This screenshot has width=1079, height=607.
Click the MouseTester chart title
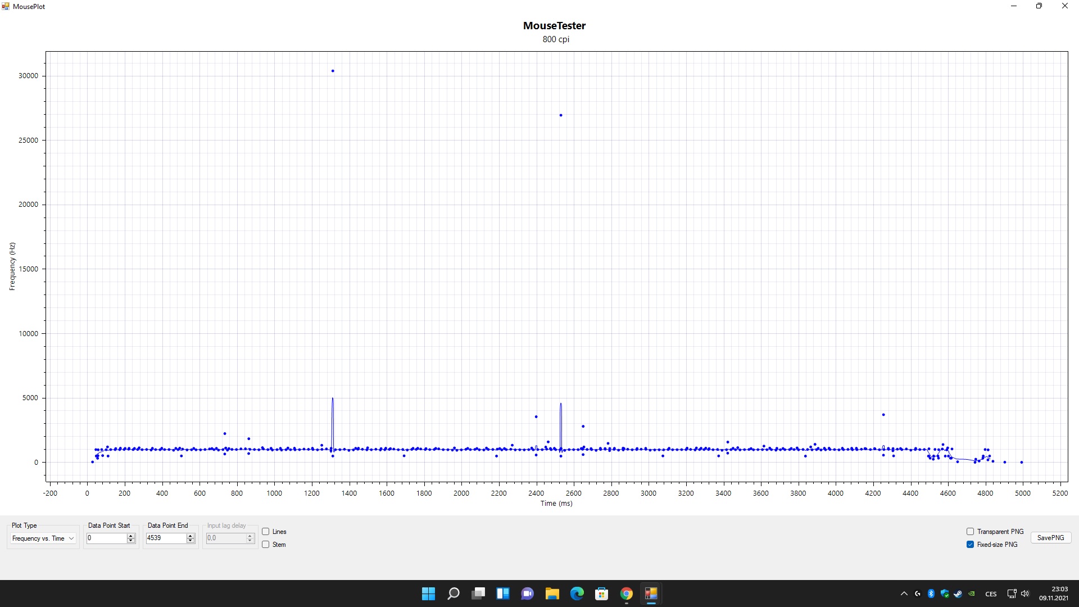[x=554, y=26]
